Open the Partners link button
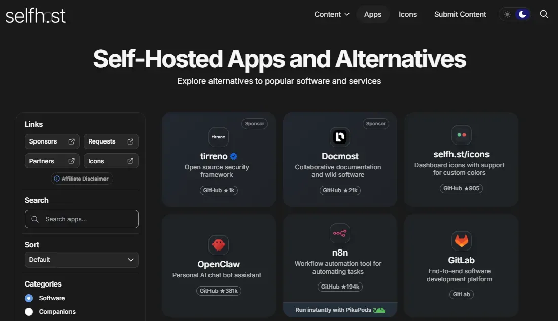The height and width of the screenshot is (321, 558). 52,161
